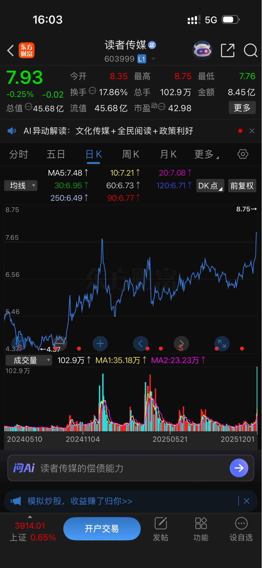The height and width of the screenshot is (568, 262).
Task: Open chart settings gear
Action: coord(243,154)
